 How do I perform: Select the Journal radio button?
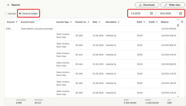pos(6,14)
